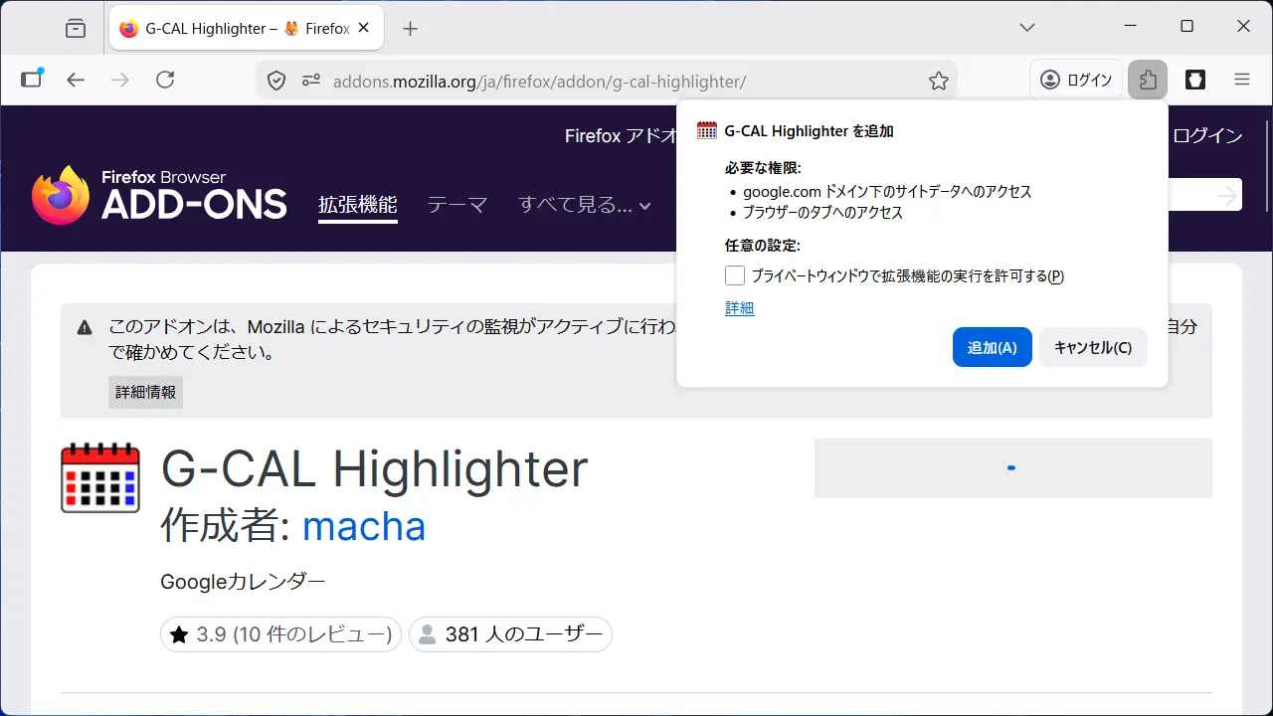This screenshot has height=716, width=1273.
Task: Open the Firefox hamburger application menu
Action: tap(1241, 81)
